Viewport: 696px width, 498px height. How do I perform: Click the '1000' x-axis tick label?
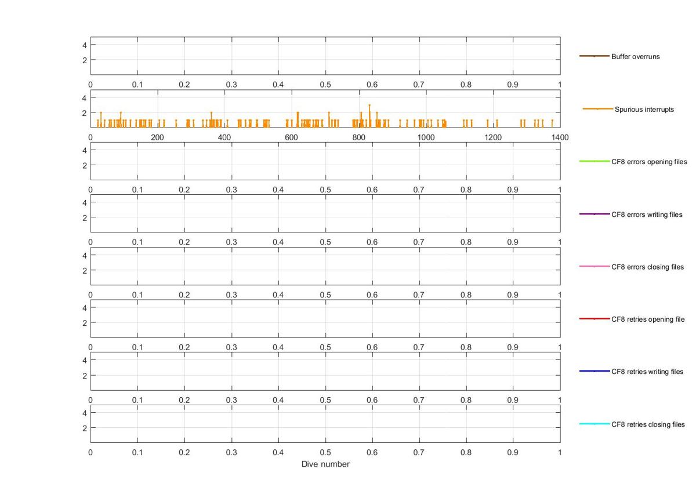pos(426,137)
